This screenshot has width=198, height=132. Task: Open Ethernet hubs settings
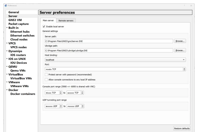point(20,32)
